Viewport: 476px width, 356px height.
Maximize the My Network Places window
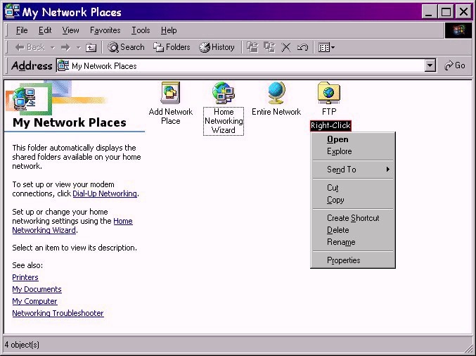coord(446,12)
